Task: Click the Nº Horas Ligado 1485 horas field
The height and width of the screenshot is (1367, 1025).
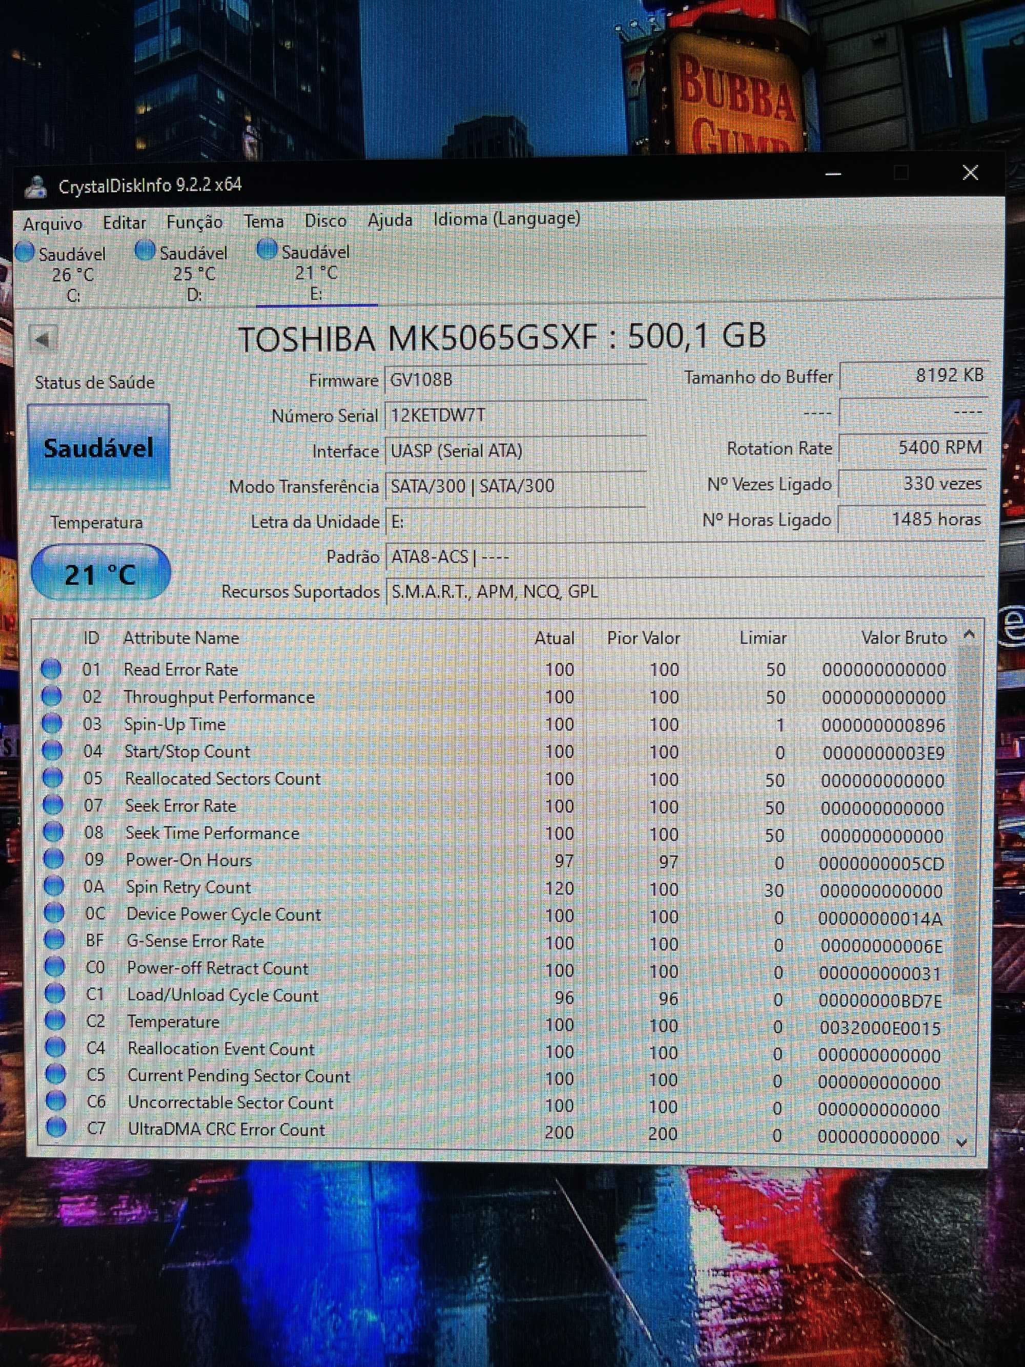Action: pyautogui.click(x=911, y=519)
